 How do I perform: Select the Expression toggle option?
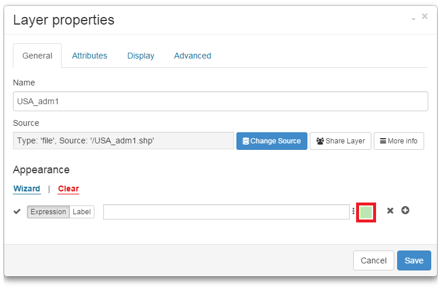click(x=48, y=212)
